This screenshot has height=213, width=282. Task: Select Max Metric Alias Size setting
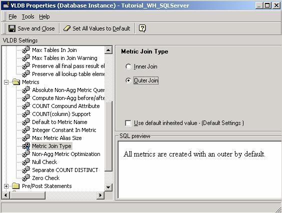(57, 138)
